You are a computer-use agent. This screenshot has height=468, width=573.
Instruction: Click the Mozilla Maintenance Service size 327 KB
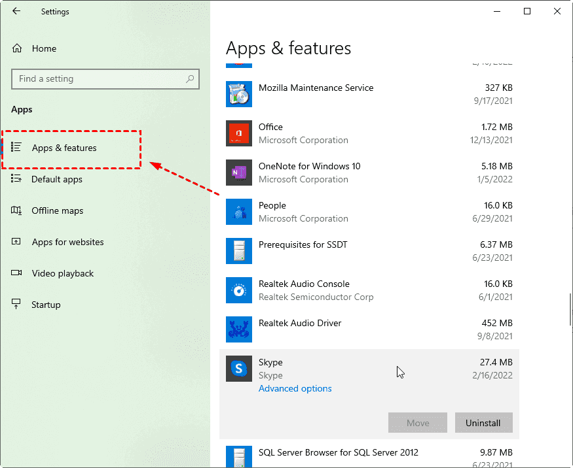point(499,88)
